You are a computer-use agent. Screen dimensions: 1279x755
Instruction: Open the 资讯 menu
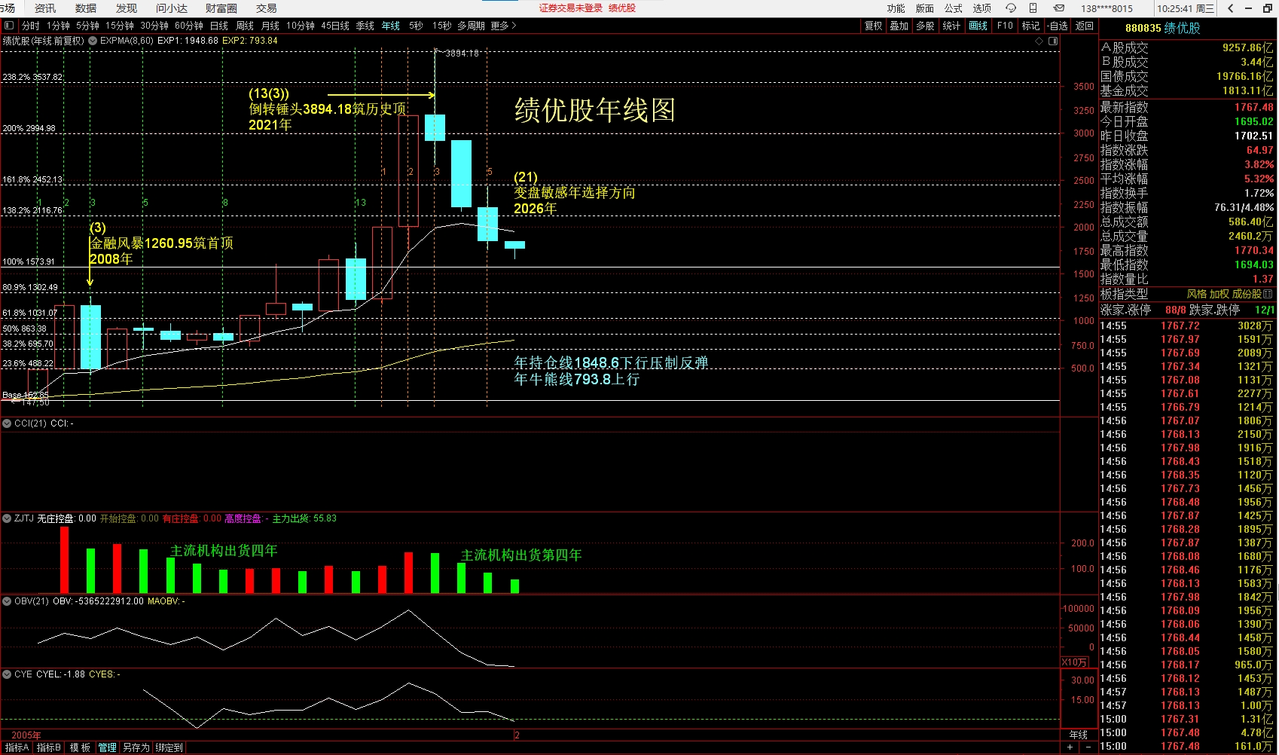click(x=45, y=8)
